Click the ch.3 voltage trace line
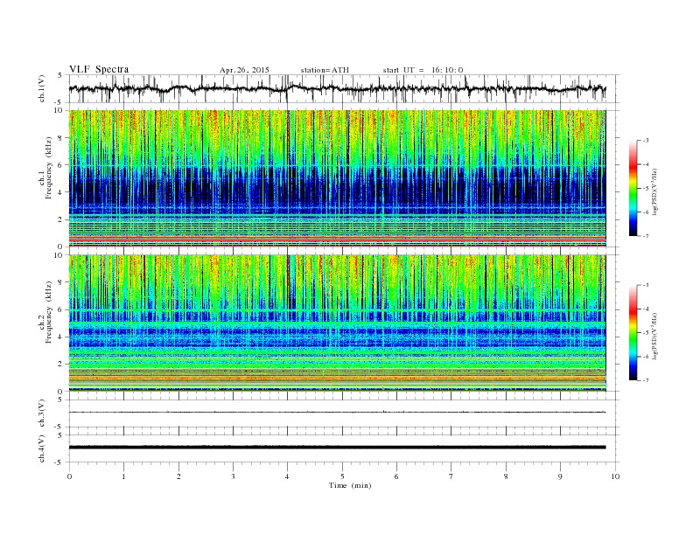The height and width of the screenshot is (535, 693). tap(337, 412)
